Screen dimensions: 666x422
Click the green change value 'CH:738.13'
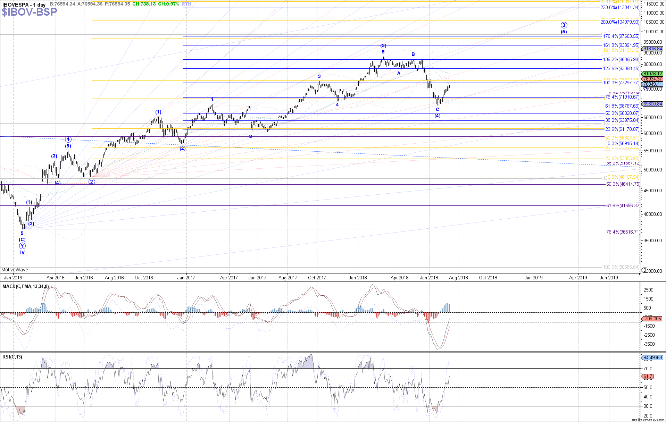pos(144,4)
